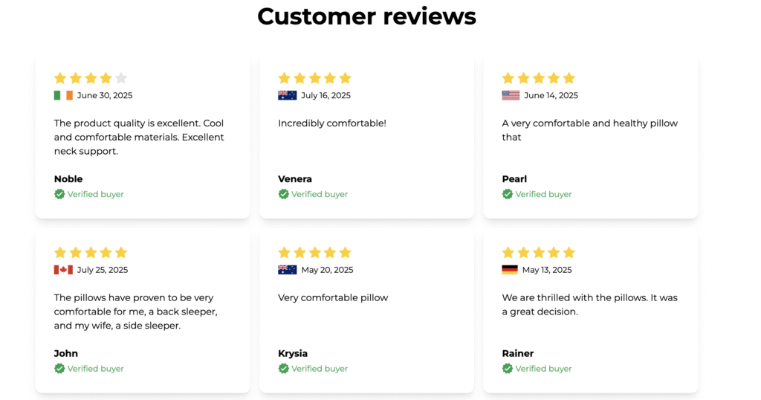Click the July 25, 2025 review date
The image size is (761, 400).
[103, 270]
